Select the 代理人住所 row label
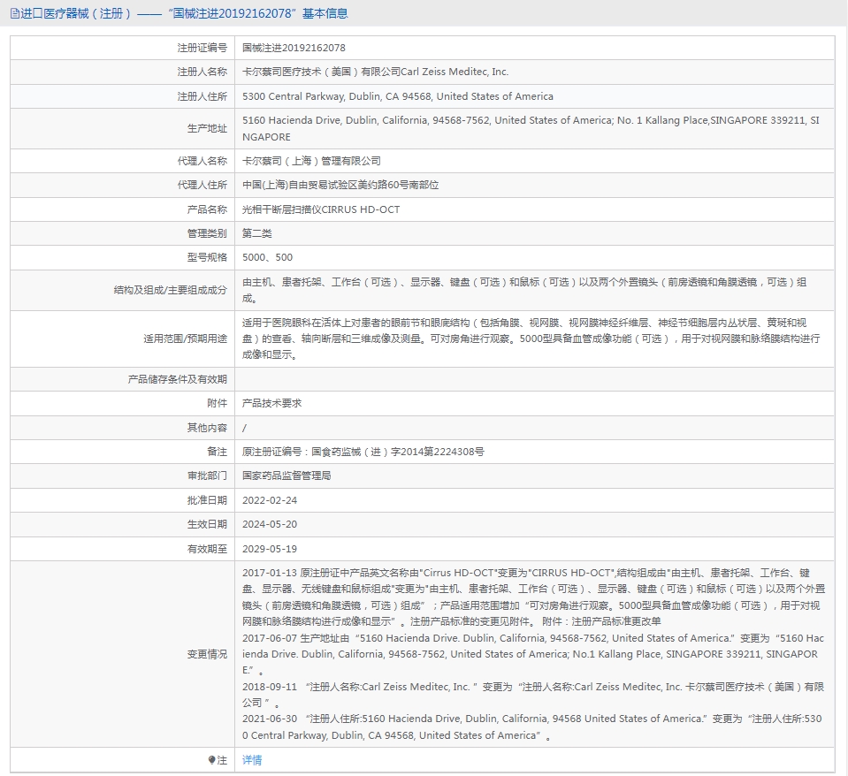848x776 pixels. tap(202, 185)
